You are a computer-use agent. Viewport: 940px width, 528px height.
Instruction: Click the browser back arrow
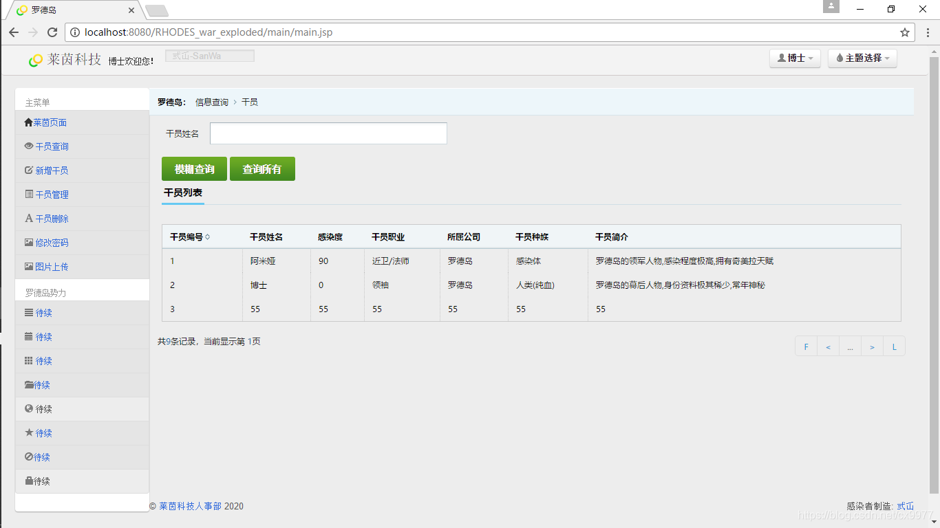(14, 32)
